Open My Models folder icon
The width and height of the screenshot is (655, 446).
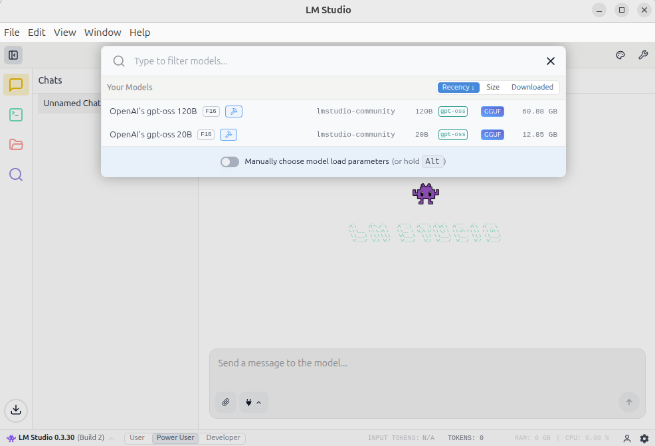[16, 145]
